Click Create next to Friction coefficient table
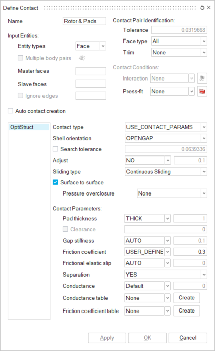This screenshot has height=351, width=215. point(186,310)
